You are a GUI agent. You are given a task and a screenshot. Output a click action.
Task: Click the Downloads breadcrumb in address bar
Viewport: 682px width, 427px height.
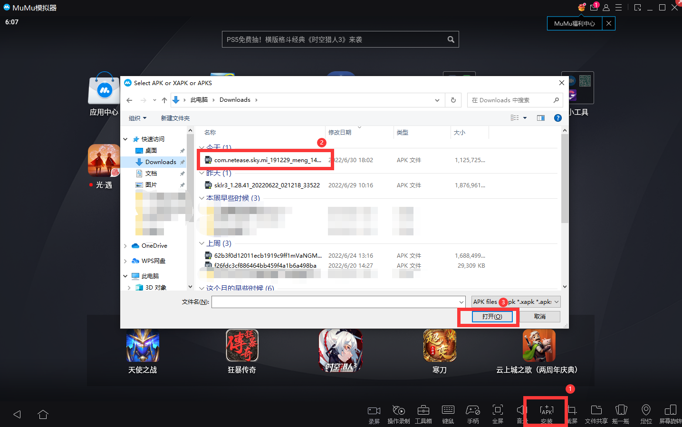pyautogui.click(x=235, y=100)
